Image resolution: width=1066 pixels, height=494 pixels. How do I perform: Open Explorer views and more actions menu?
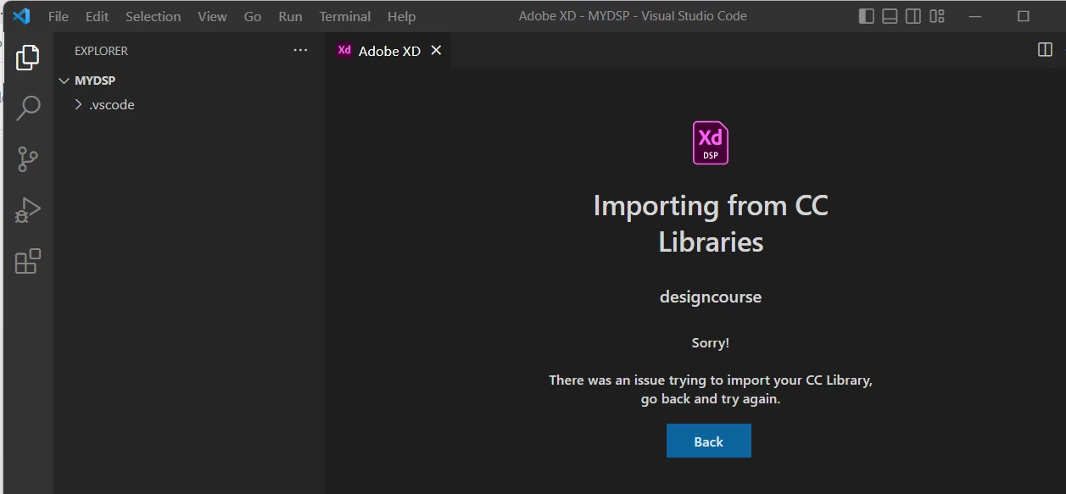click(300, 51)
